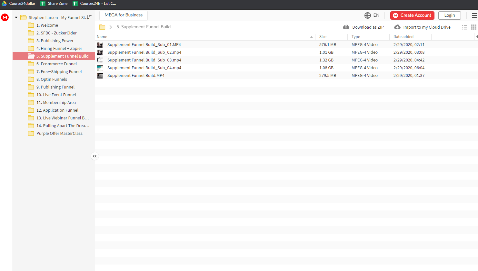The image size is (478, 271).
Task: Switch to thumbnail grid view icon
Action: pyautogui.click(x=474, y=27)
